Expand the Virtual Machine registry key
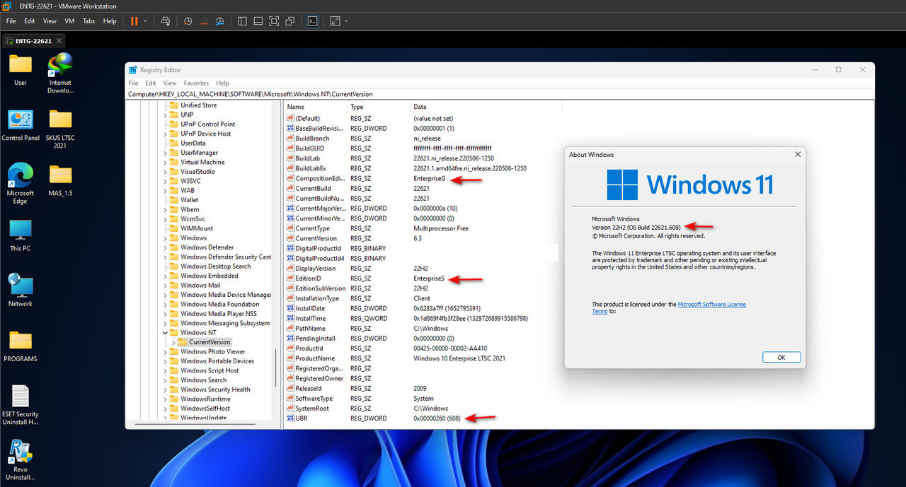This screenshot has height=487, width=906. (x=166, y=162)
